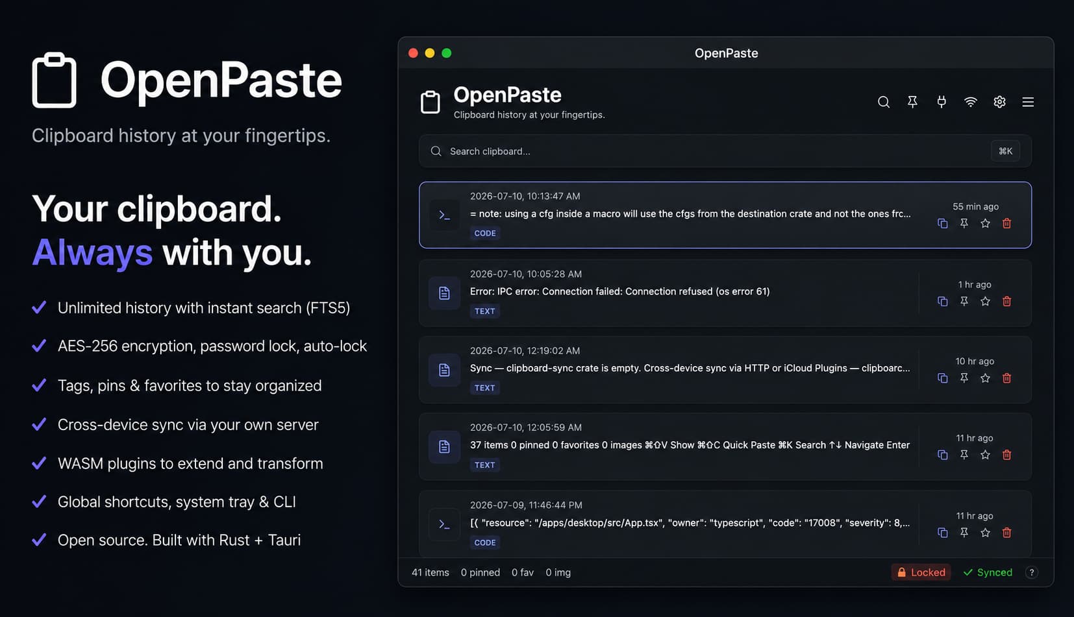The image size is (1074, 617).
Task: Pin the 'Sync — clipboard-sync crate' entry
Action: pos(964,378)
